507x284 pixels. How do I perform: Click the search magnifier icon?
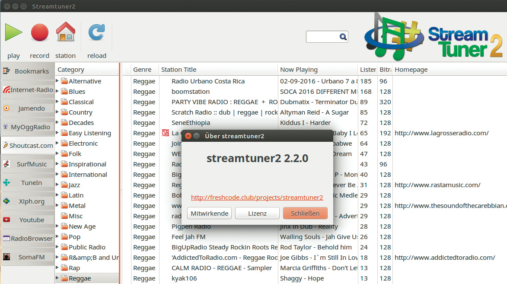[x=343, y=37]
